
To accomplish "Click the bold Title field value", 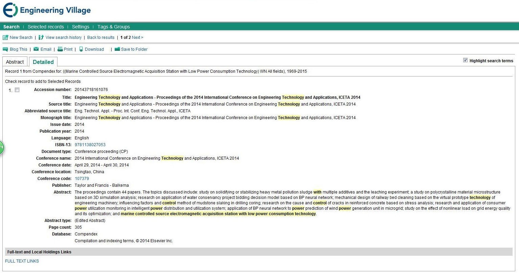I will pos(217,97).
